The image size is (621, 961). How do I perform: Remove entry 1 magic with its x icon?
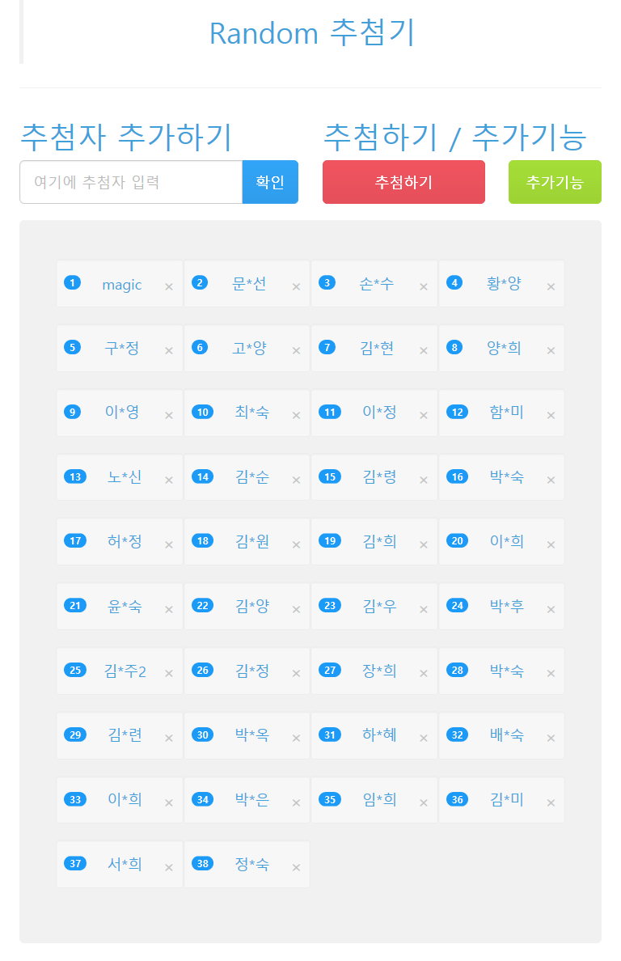point(169,287)
